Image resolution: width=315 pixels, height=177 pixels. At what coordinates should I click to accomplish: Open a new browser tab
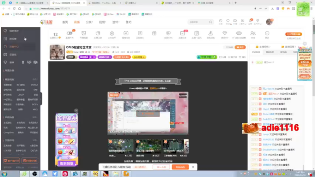tap(235, 3)
